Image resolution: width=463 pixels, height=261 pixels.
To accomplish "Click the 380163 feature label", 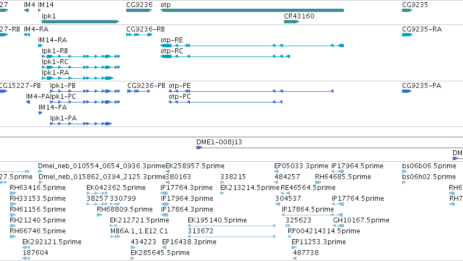I will point(178,177).
